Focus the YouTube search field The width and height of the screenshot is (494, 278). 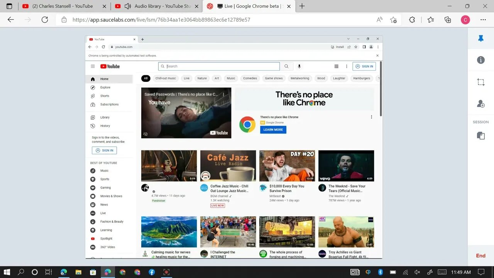point(219,66)
